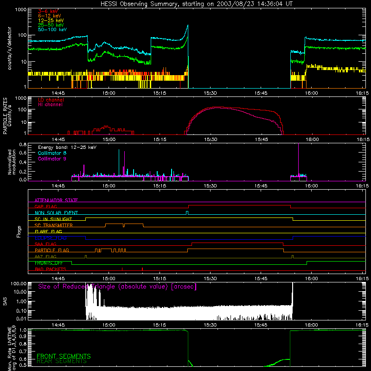Click the 100.00 tick label on SAS axis
371x371 pixels.
pyautogui.click(x=19, y=284)
